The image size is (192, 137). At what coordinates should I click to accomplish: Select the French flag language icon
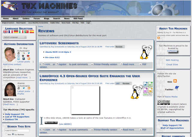tap(11, 32)
